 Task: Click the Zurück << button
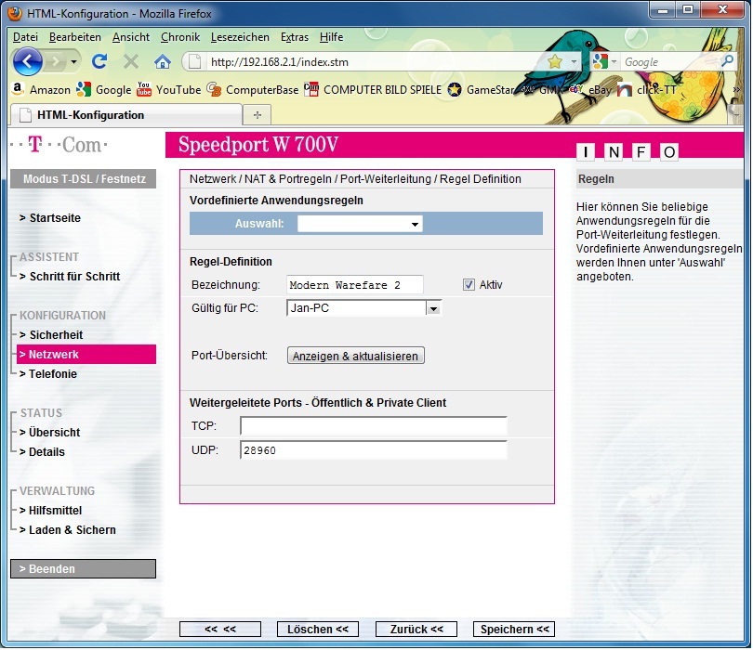pos(416,630)
